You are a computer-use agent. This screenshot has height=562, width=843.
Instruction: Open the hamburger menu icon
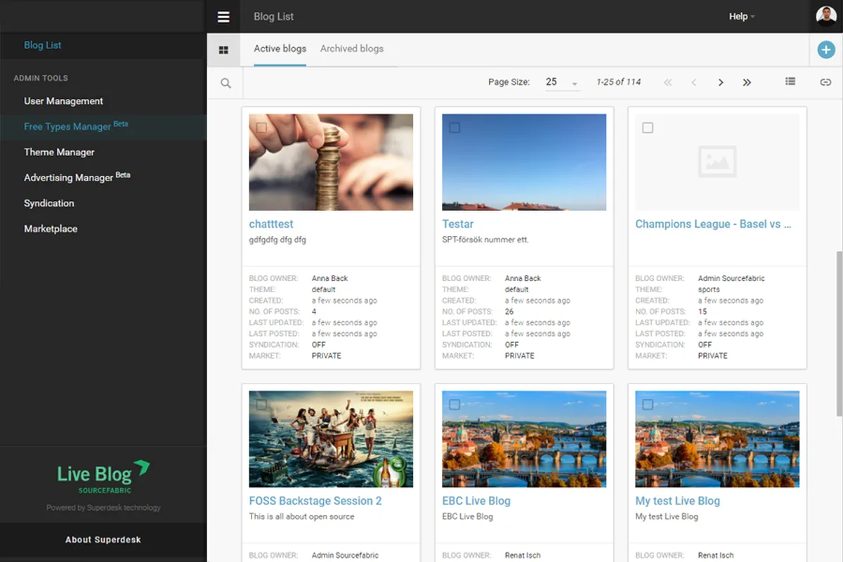pyautogui.click(x=223, y=17)
